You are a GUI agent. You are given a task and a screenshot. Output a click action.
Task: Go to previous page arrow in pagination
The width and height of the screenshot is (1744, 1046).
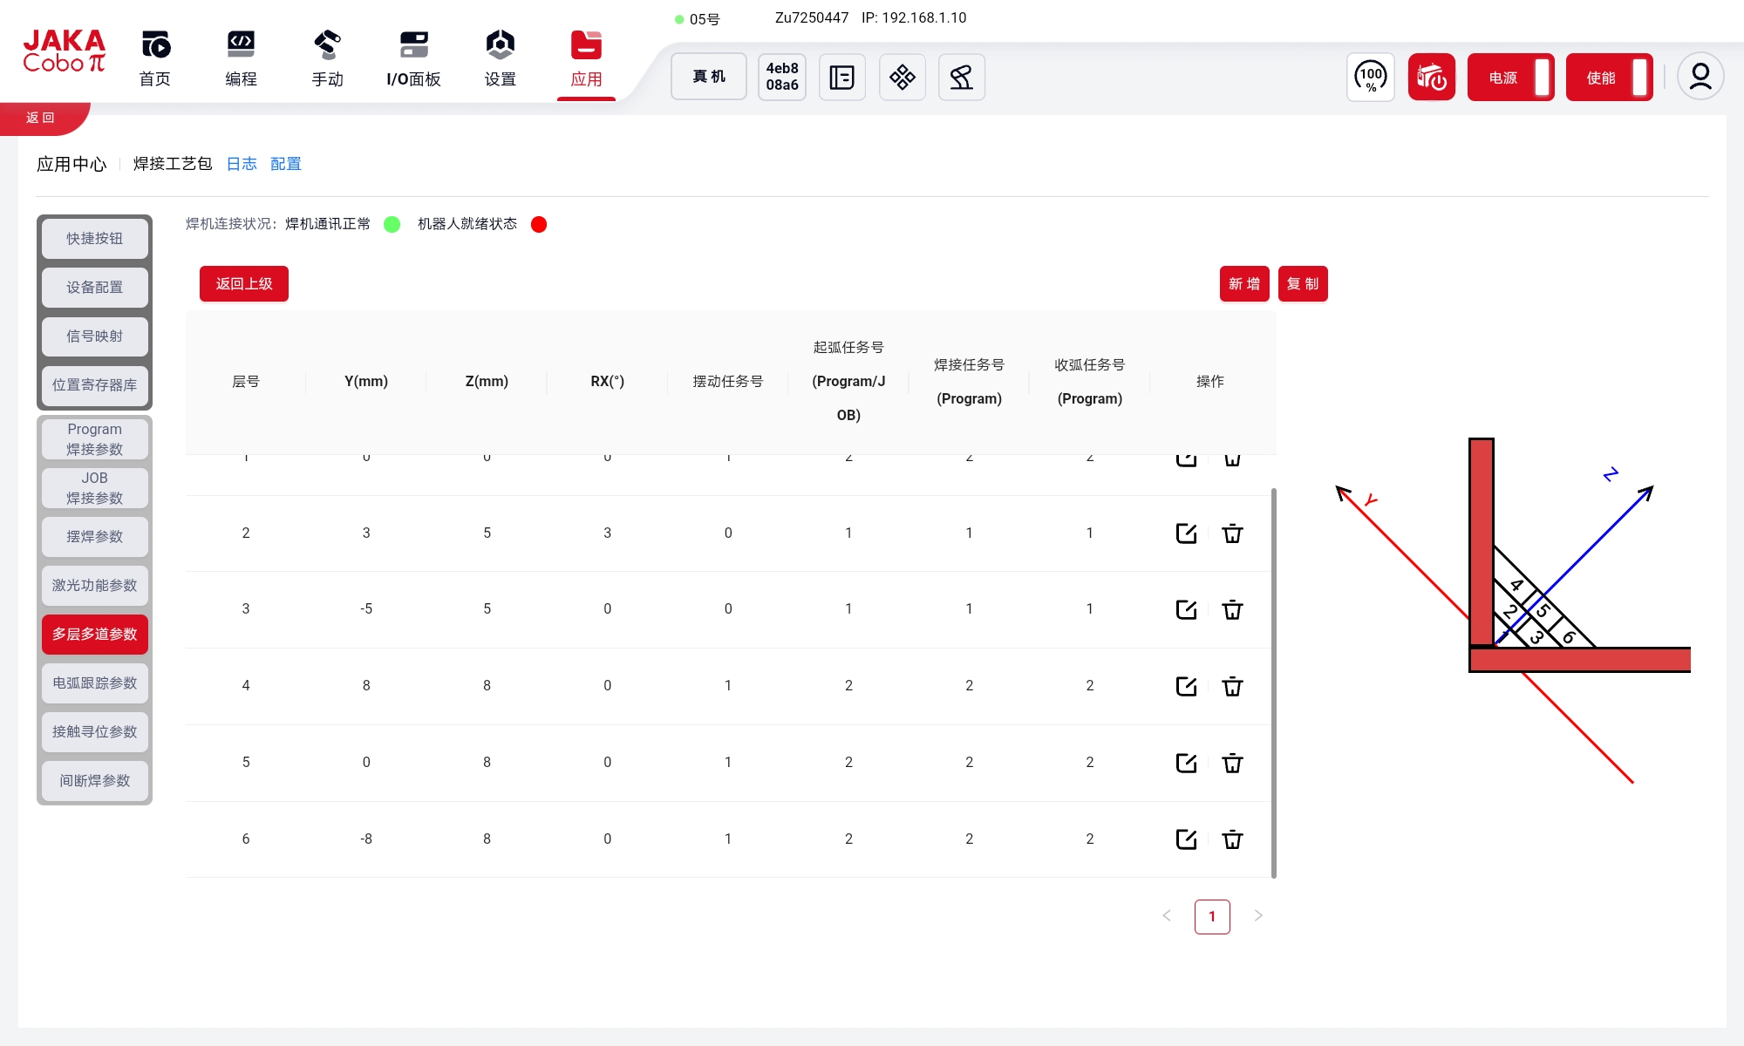pyautogui.click(x=1167, y=916)
